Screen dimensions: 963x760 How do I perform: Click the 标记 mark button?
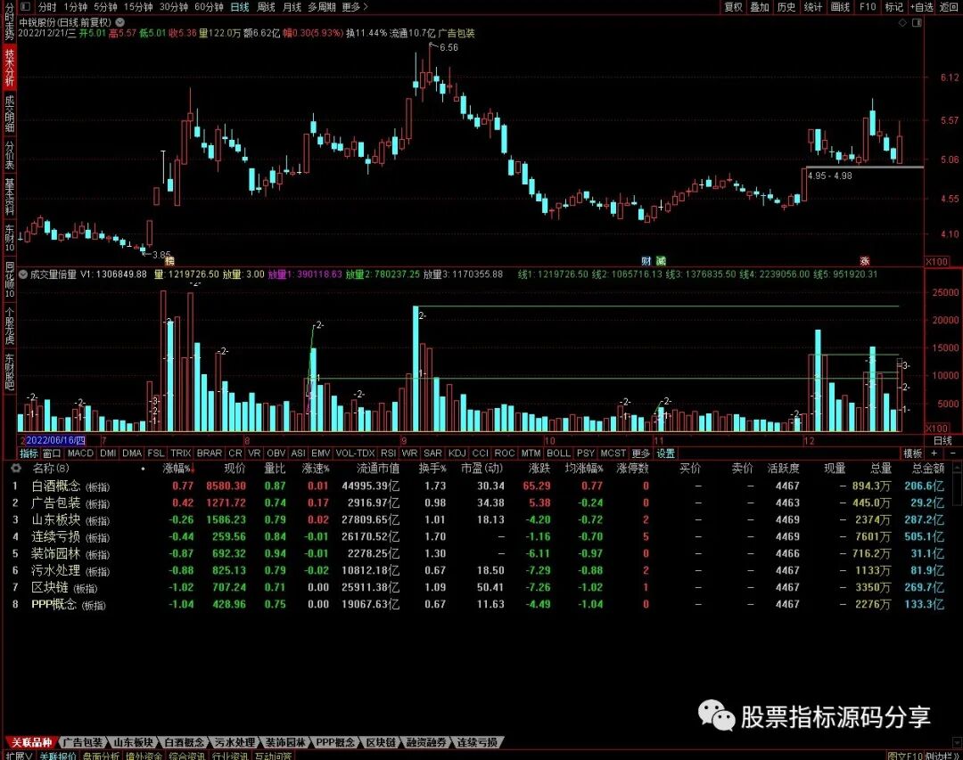[894, 7]
